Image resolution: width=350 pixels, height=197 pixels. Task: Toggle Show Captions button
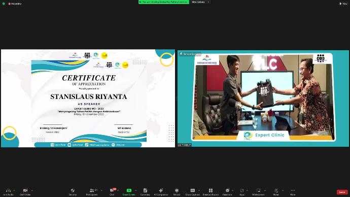coord(193,191)
